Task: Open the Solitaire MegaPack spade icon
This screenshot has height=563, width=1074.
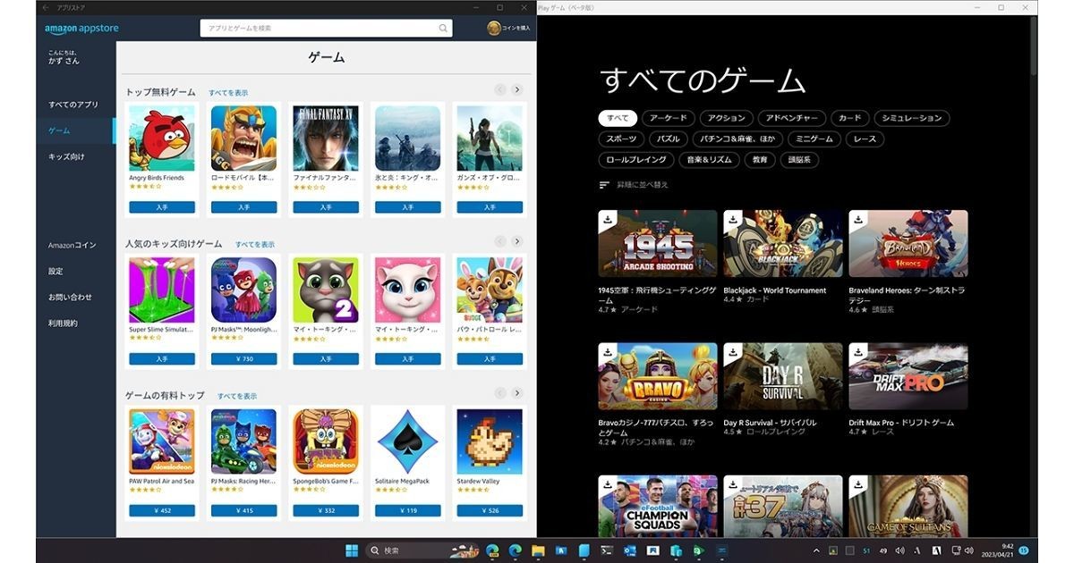Action: pos(408,442)
